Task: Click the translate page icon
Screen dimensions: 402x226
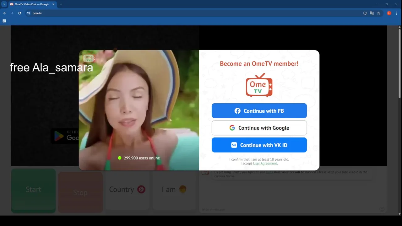Action: pyautogui.click(x=372, y=13)
